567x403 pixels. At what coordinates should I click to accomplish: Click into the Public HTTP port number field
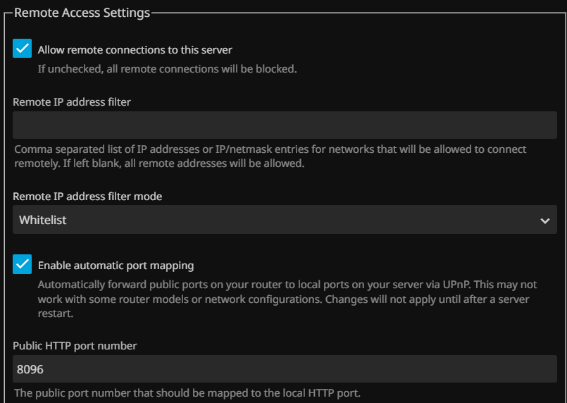[x=285, y=368]
